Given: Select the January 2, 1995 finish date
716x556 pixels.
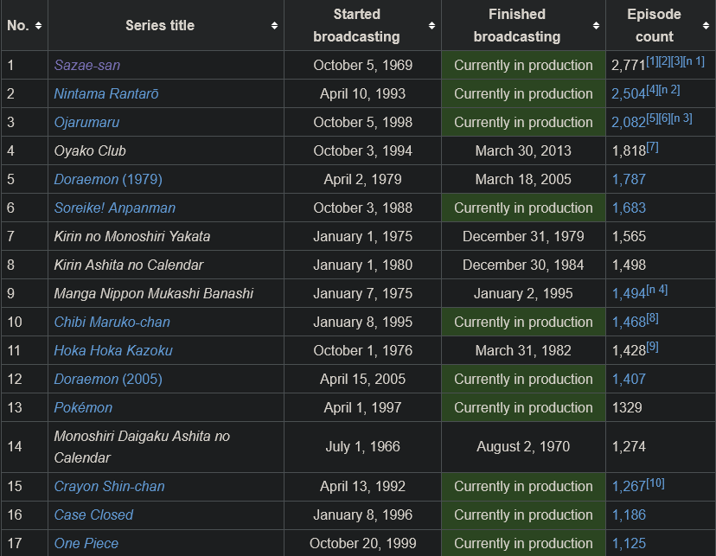Looking at the screenshot, I should coord(523,293).
